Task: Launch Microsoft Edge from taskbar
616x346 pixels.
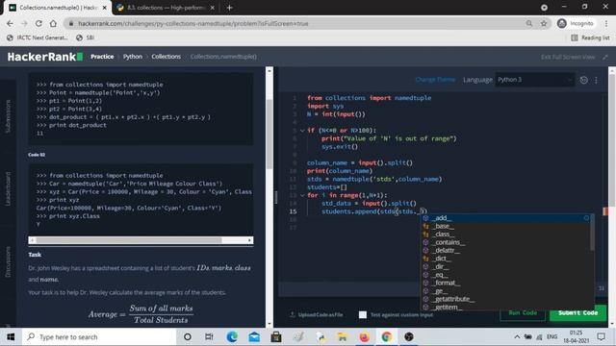Action: coord(232,336)
